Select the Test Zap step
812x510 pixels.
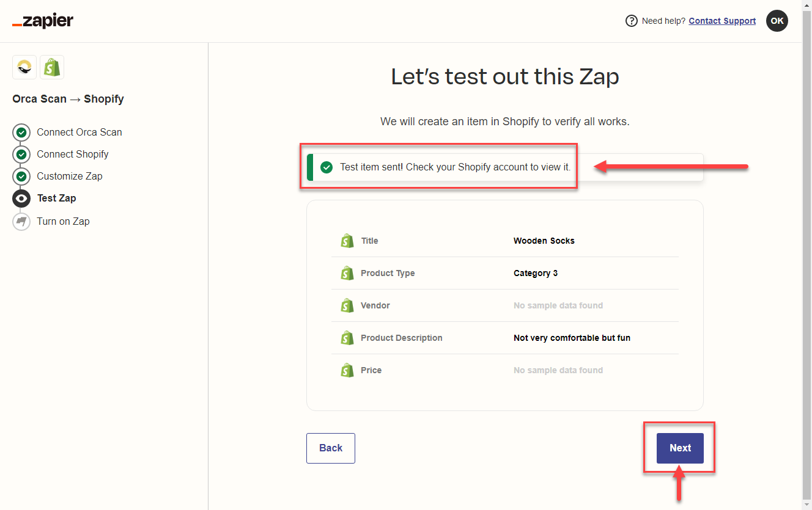(x=56, y=198)
